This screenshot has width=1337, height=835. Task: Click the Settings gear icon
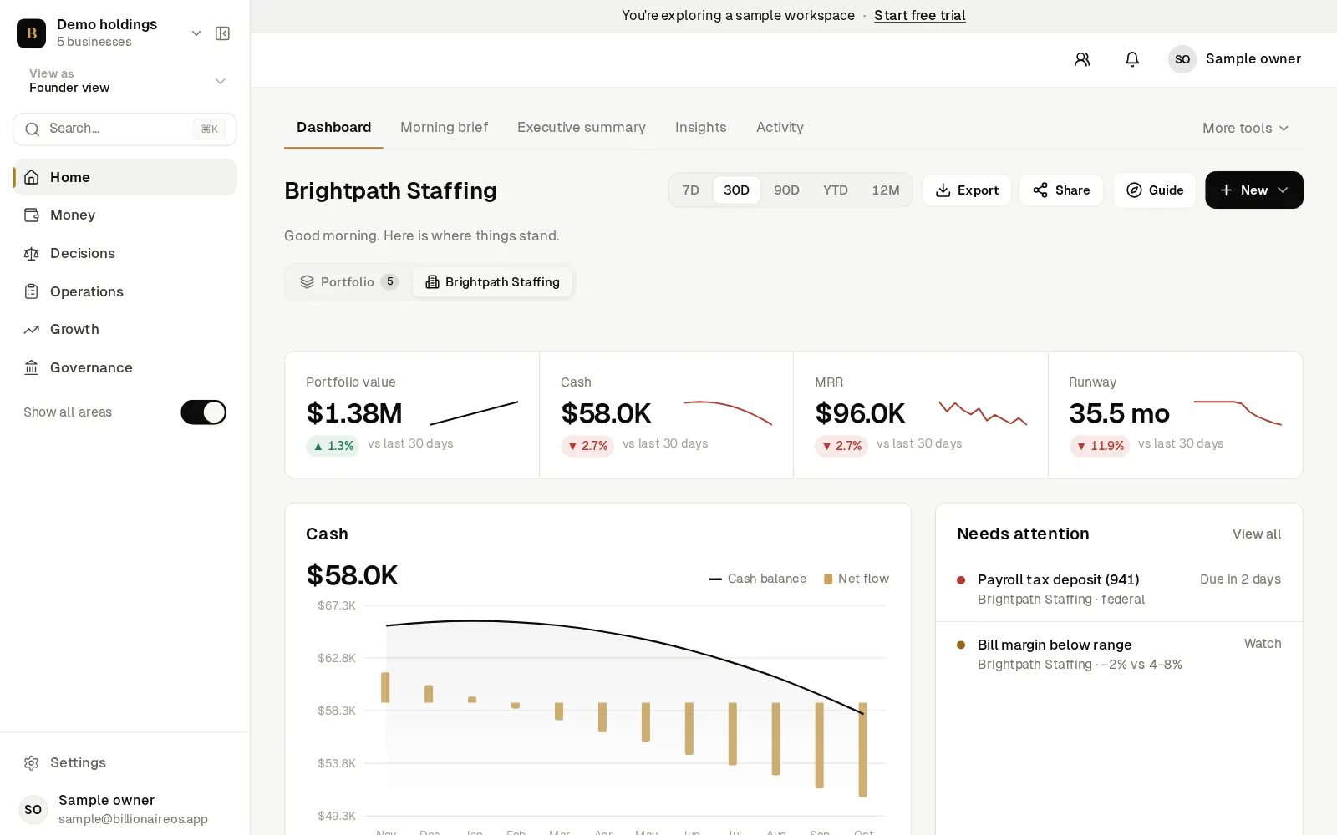click(x=32, y=763)
